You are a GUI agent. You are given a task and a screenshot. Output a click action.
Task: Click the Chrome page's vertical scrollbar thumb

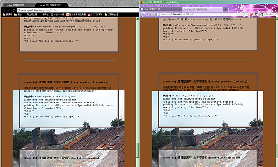pos(138,150)
